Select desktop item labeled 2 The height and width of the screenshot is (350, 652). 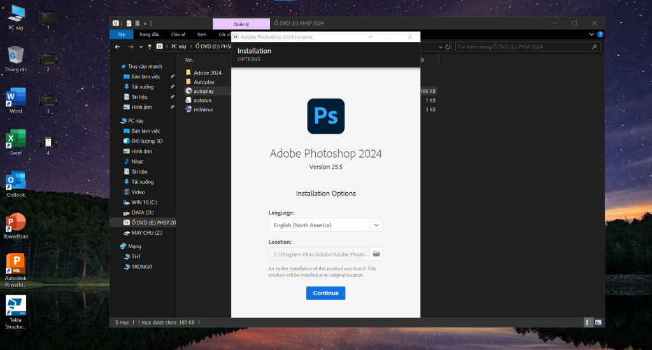[48, 62]
